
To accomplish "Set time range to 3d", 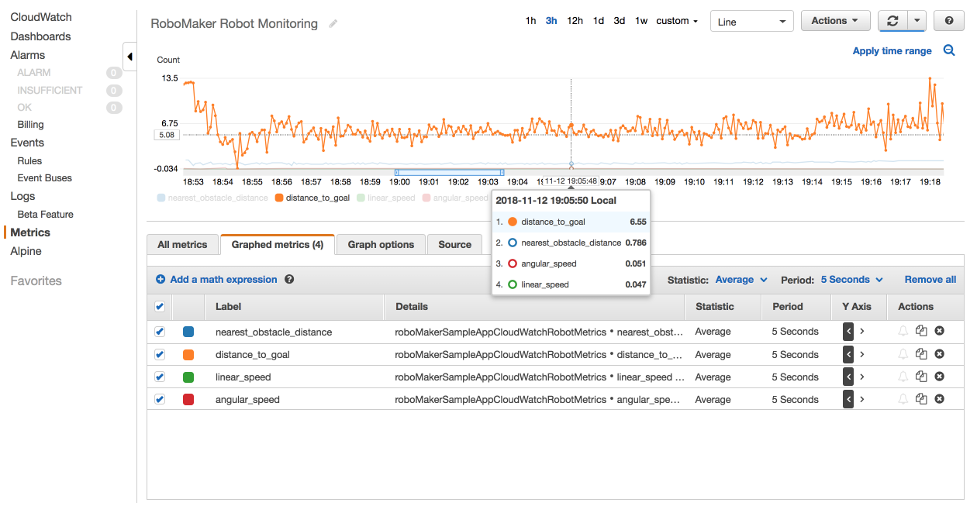I will pyautogui.click(x=619, y=21).
